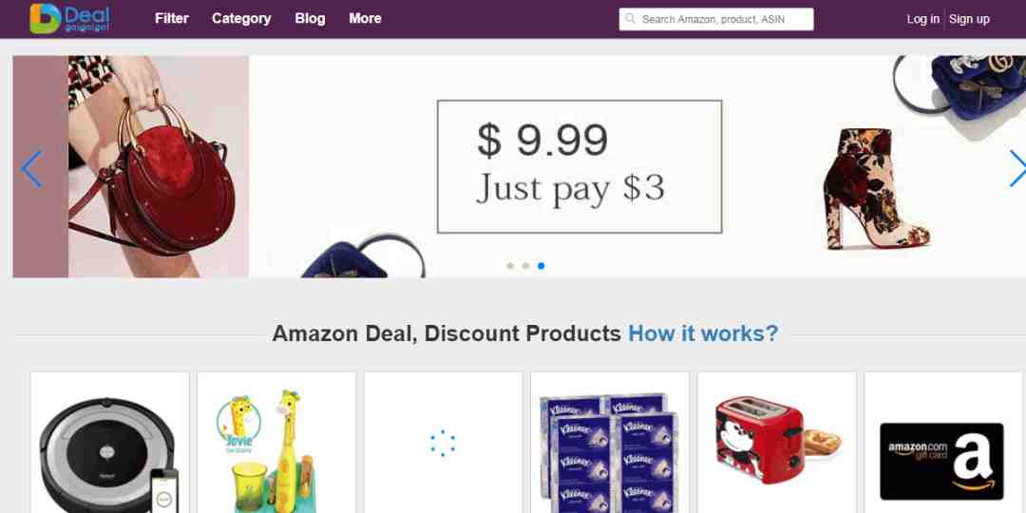1026x513 pixels.
Task: Open the Blog page
Action: [x=310, y=18]
